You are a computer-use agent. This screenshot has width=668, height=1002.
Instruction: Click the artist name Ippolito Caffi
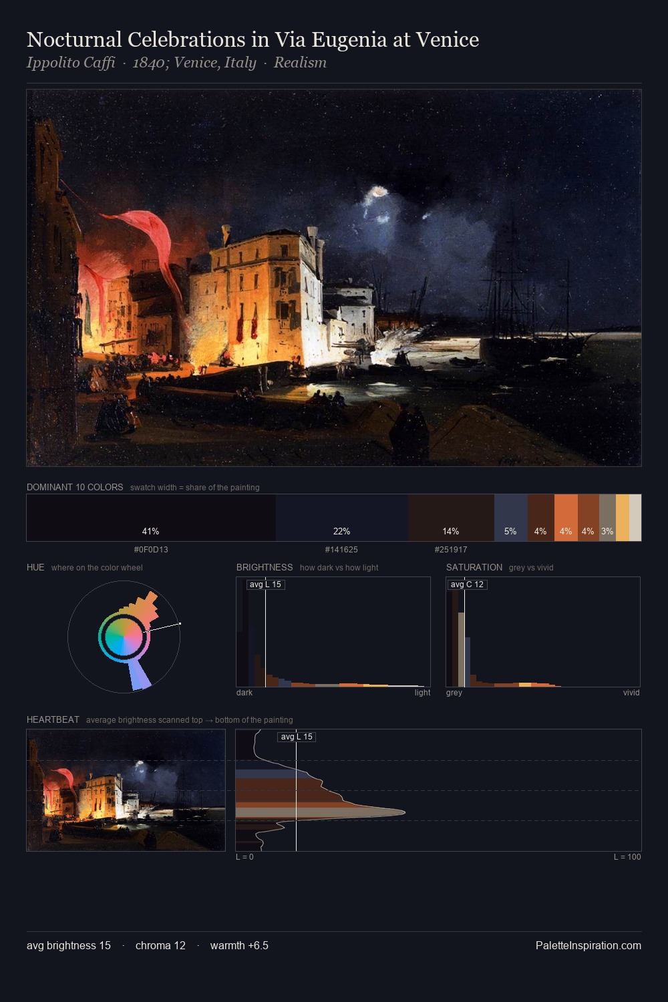tap(71, 63)
